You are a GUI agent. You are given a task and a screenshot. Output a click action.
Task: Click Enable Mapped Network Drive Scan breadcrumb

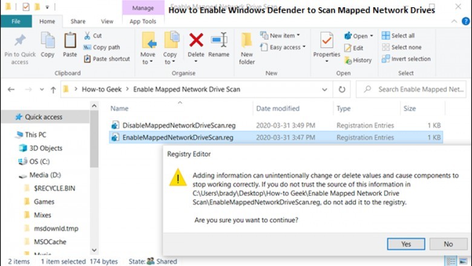pos(186,89)
